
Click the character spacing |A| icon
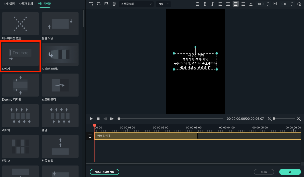pyautogui.click(x=275, y=4)
